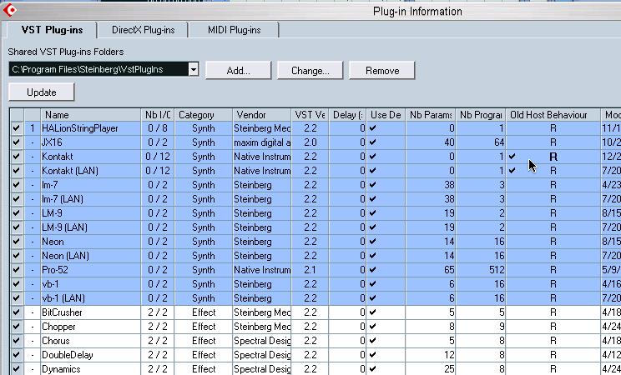Click the 0 / 8 I/O value for HALionStringPlayer
This screenshot has width=621, height=375.
pyautogui.click(x=158, y=128)
